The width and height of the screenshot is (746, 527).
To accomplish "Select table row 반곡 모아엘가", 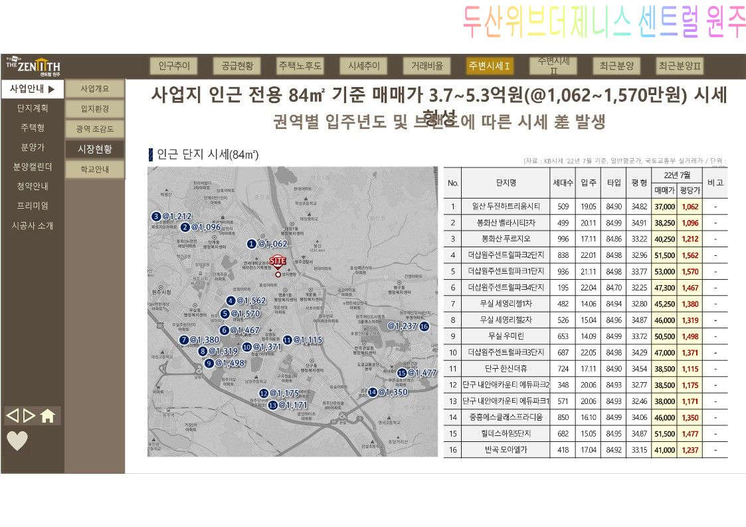I will [x=586, y=450].
